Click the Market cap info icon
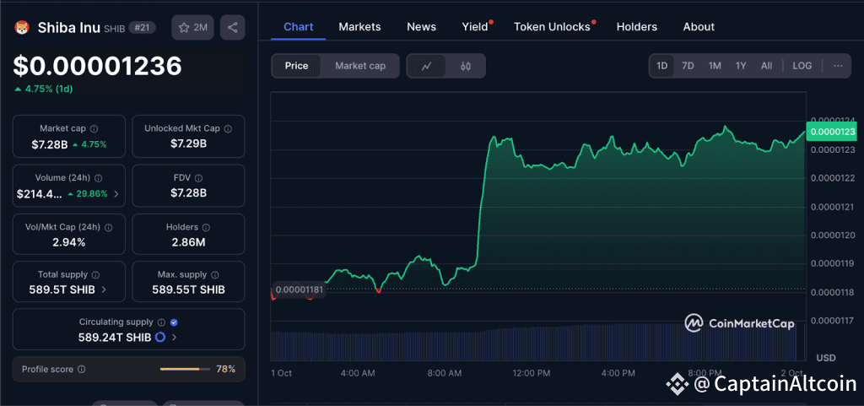This screenshot has height=406, width=864. point(94,128)
